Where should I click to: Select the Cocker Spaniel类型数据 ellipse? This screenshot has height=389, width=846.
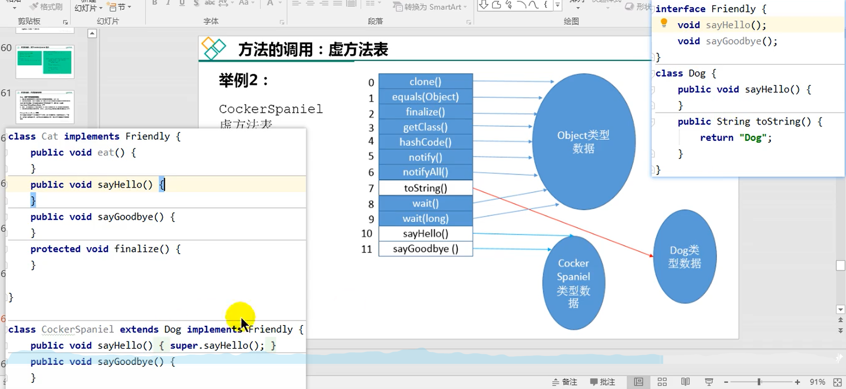pyautogui.click(x=574, y=283)
